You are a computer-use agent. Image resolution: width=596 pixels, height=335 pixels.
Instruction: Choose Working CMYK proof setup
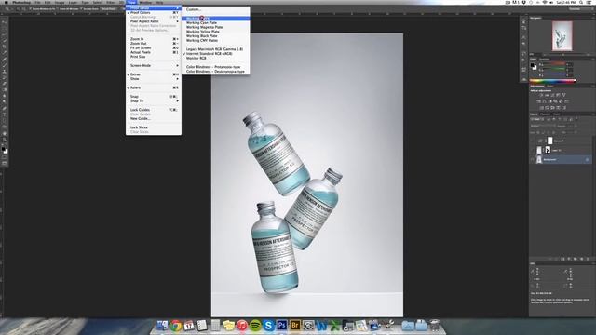(x=215, y=19)
